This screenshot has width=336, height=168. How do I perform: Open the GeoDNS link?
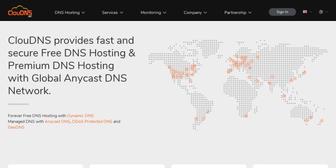click(x=16, y=127)
